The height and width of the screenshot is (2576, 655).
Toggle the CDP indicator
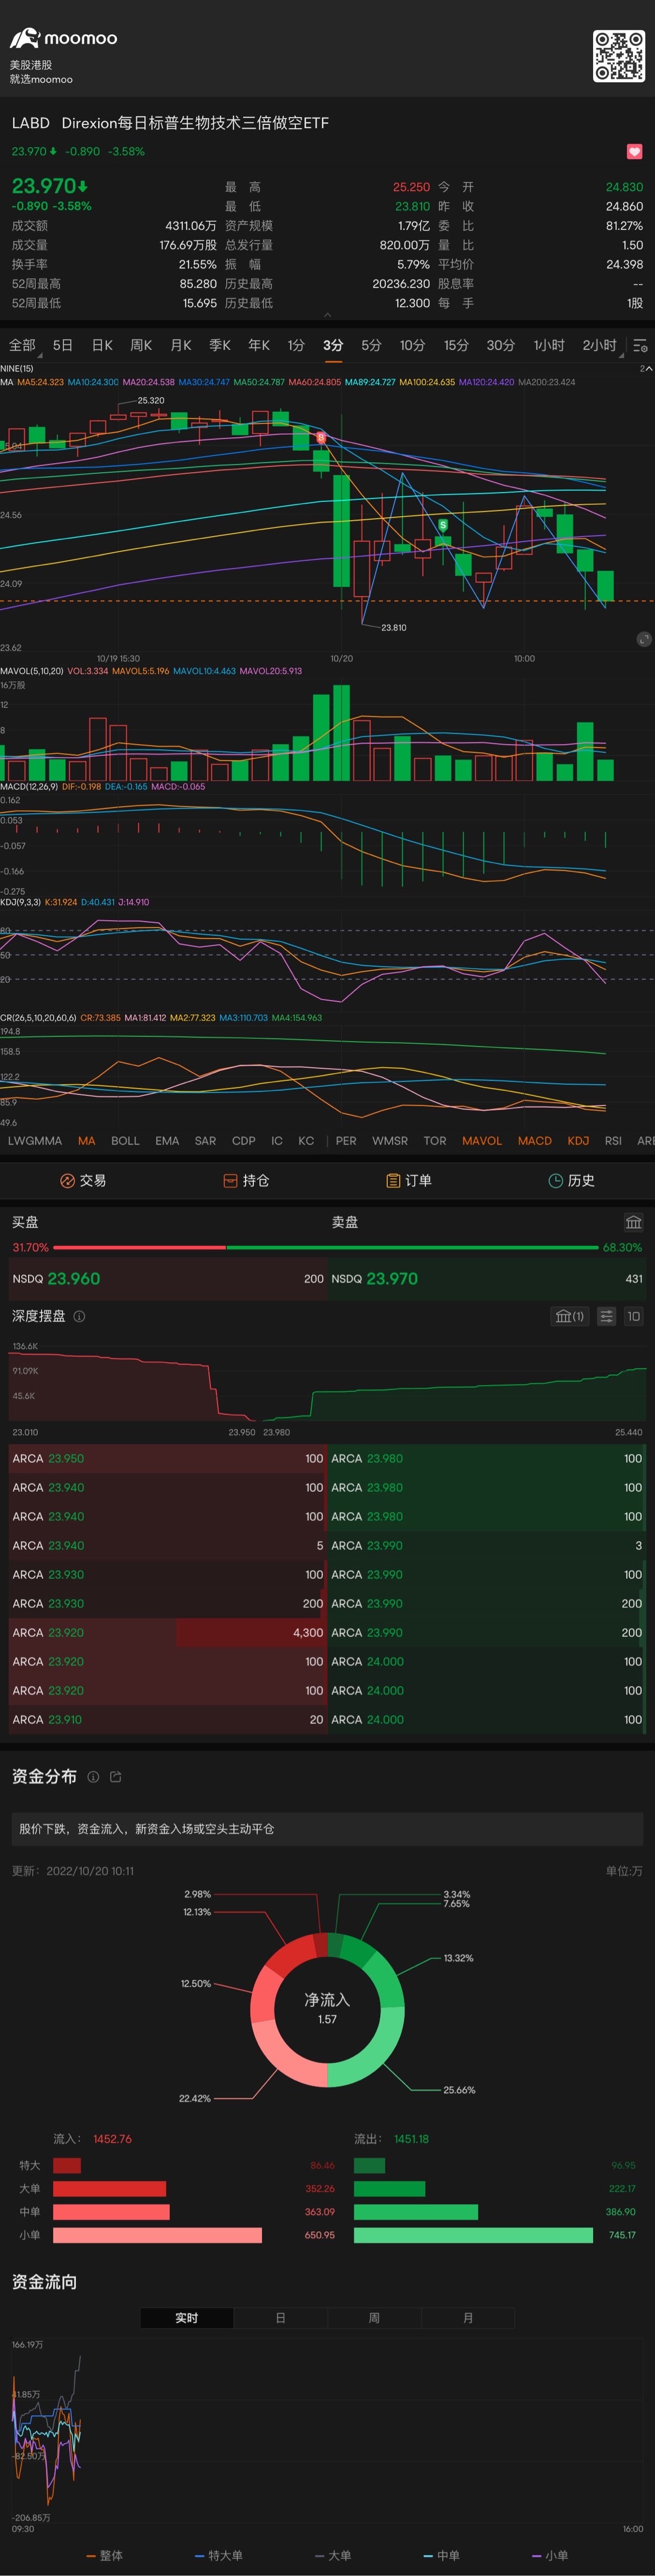(244, 1141)
